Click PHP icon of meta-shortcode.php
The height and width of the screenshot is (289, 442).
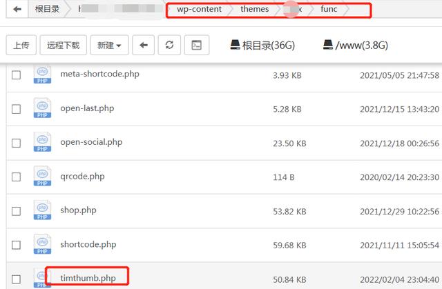click(x=42, y=74)
